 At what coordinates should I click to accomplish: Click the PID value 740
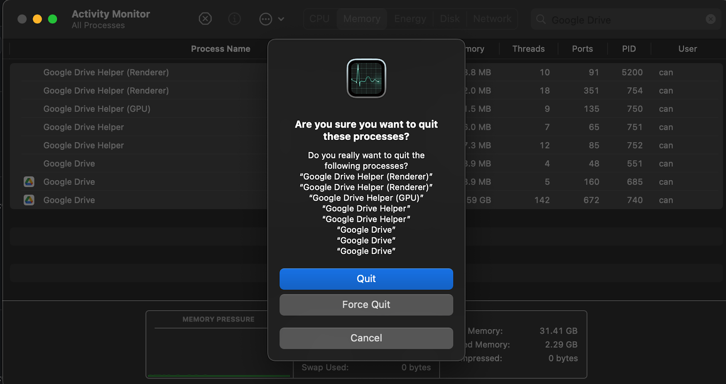click(635, 200)
